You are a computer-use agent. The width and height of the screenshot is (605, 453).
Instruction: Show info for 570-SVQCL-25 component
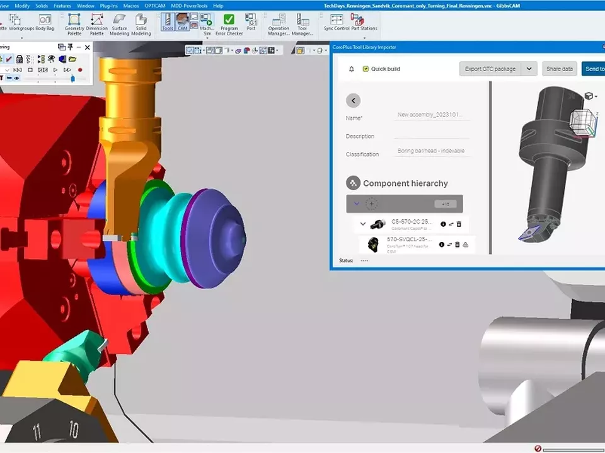click(x=442, y=244)
